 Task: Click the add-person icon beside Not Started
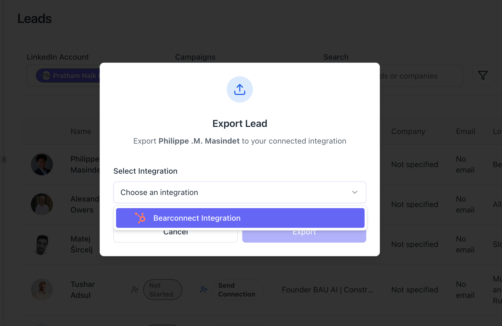pos(135,290)
